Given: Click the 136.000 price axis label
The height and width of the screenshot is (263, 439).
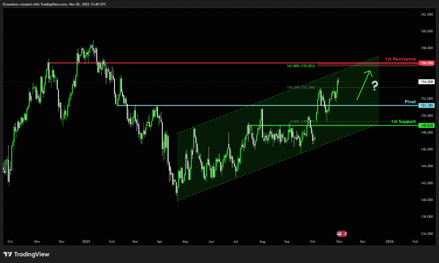Looking at the screenshot, I should click(x=427, y=233).
